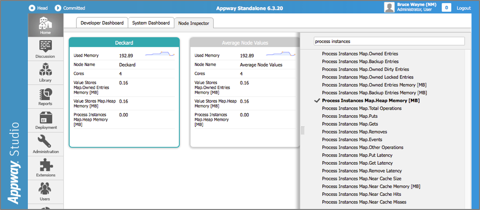Screen dimensions: 480x210
Task: Select Process Instances Map.Near Cache Hits
Action: [362, 194]
